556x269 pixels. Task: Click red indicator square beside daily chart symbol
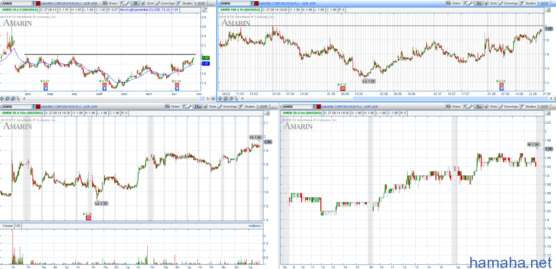(x=38, y=3)
